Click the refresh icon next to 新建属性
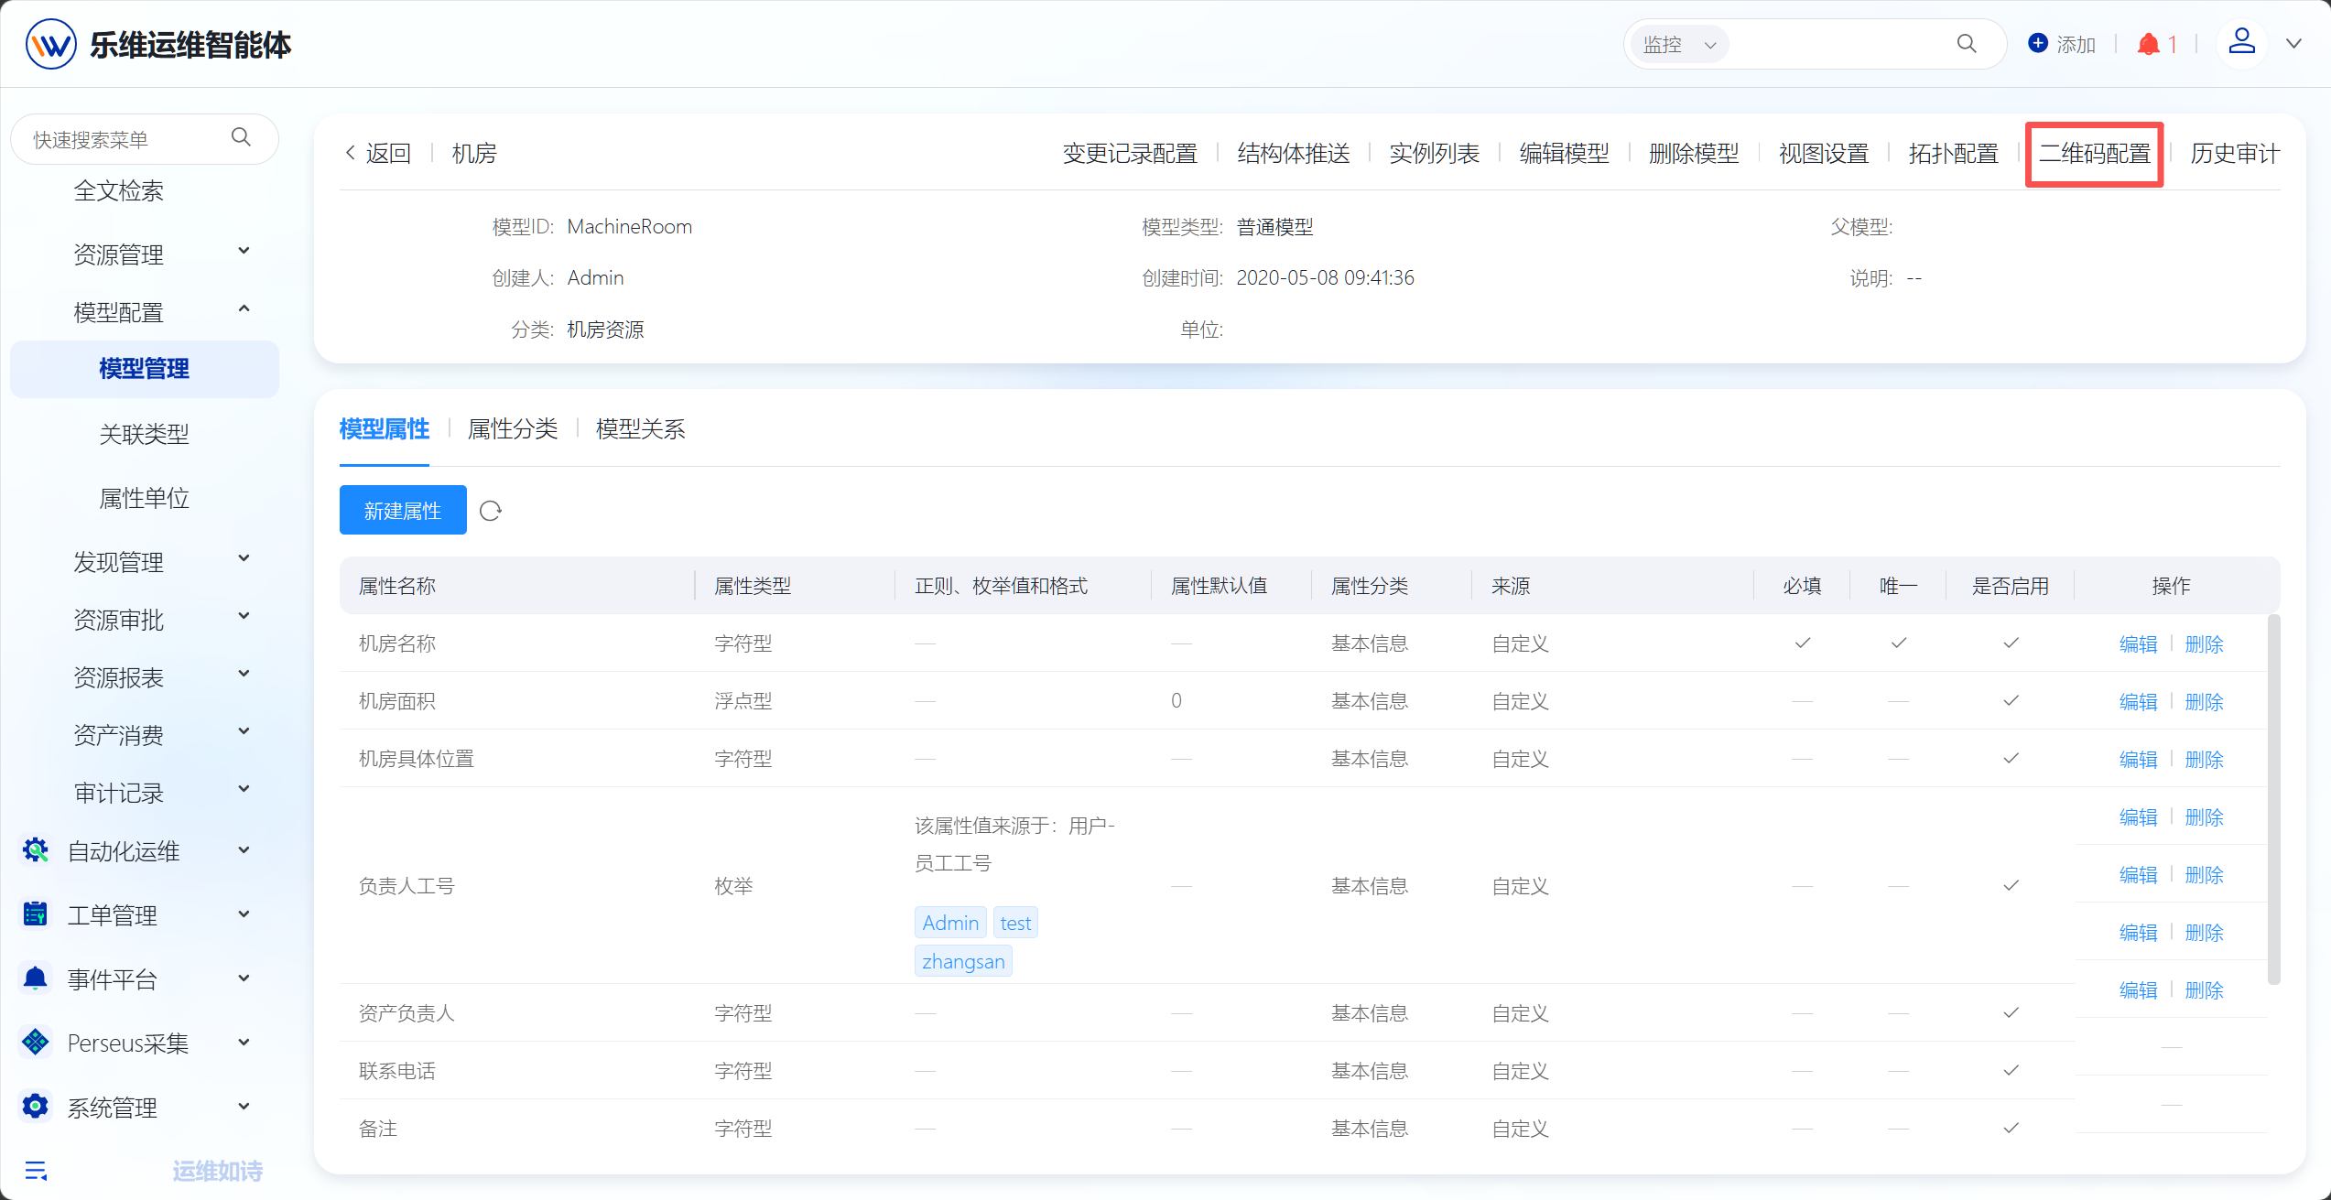Screen dimensions: 2331x1200 point(491,511)
